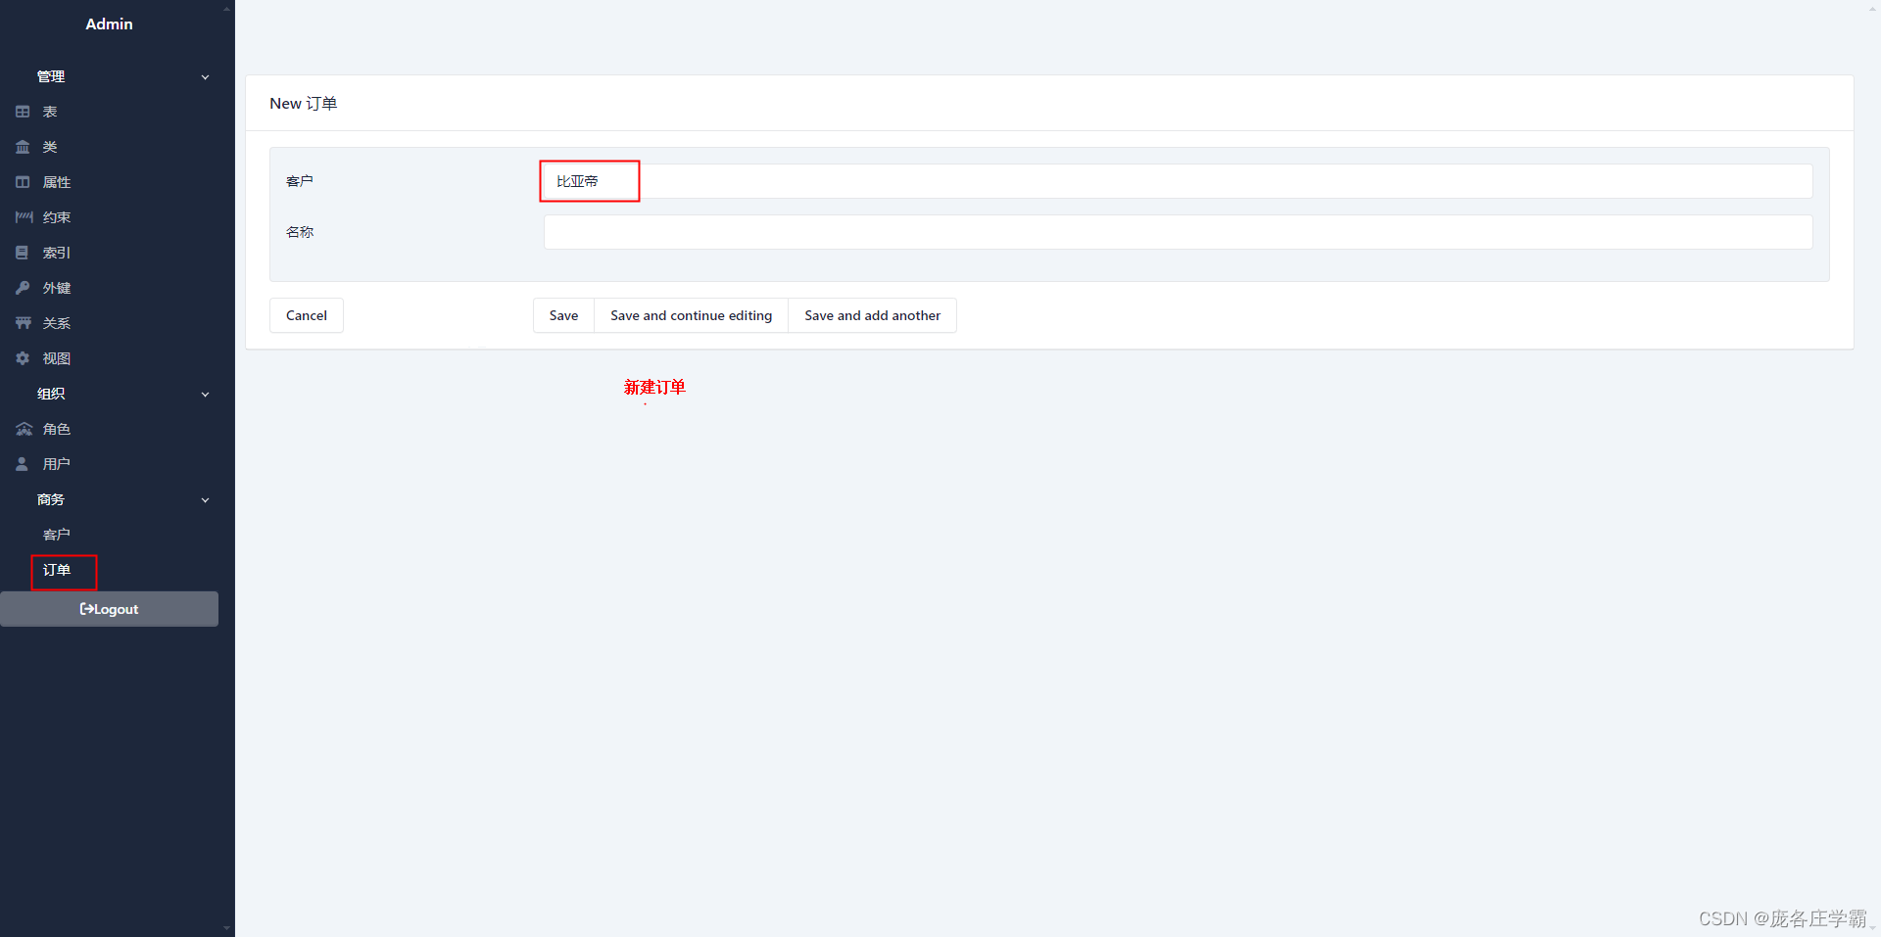
Task: Click the Admin title link
Action: [x=109, y=23]
